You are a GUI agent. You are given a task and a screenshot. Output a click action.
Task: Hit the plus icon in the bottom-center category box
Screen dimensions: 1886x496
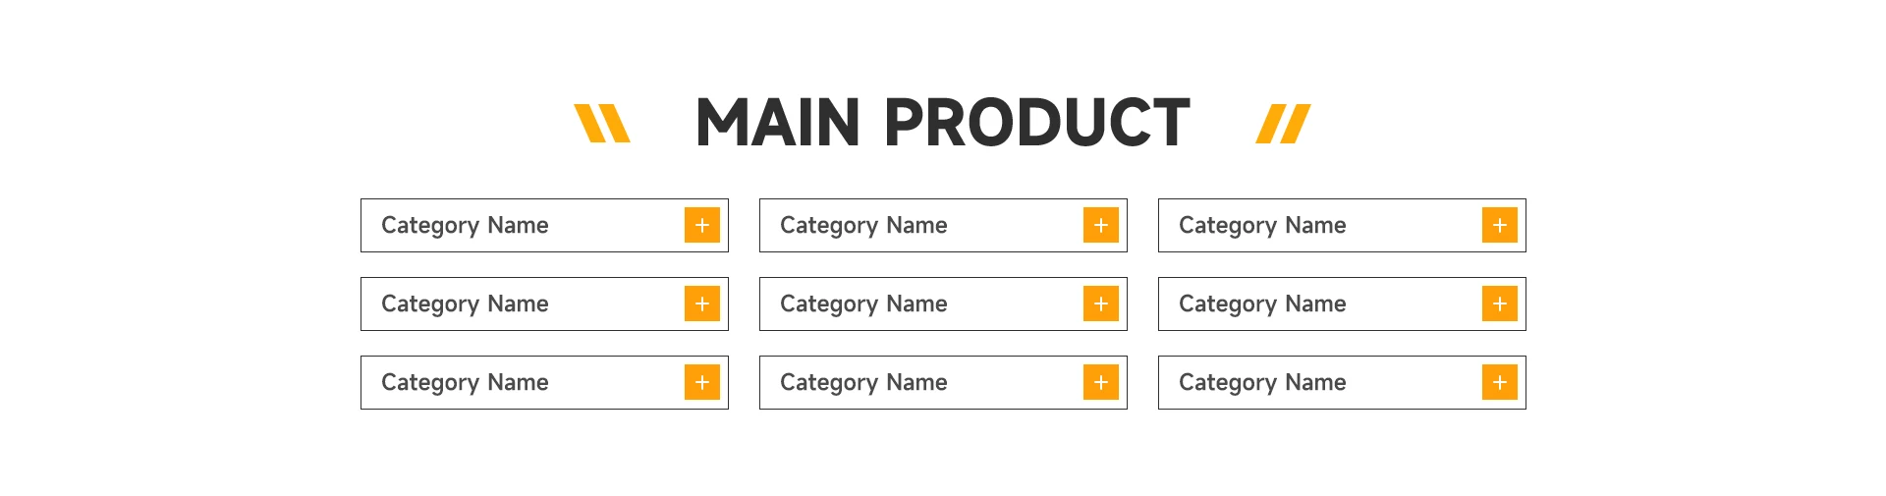coord(1100,382)
